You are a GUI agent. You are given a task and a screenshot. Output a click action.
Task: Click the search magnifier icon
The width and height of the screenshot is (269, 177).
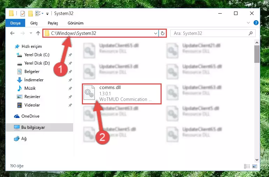coord(250,33)
